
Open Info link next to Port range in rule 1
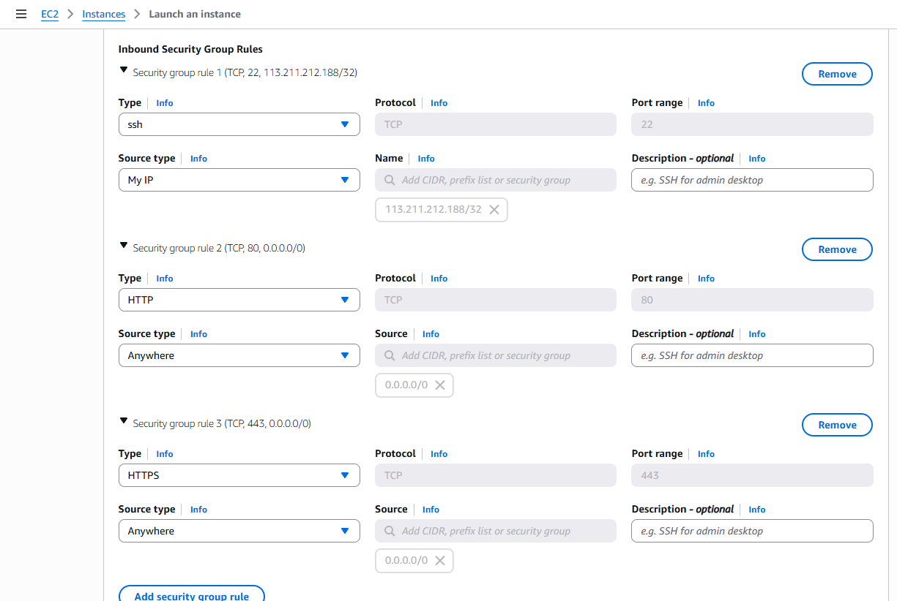706,103
